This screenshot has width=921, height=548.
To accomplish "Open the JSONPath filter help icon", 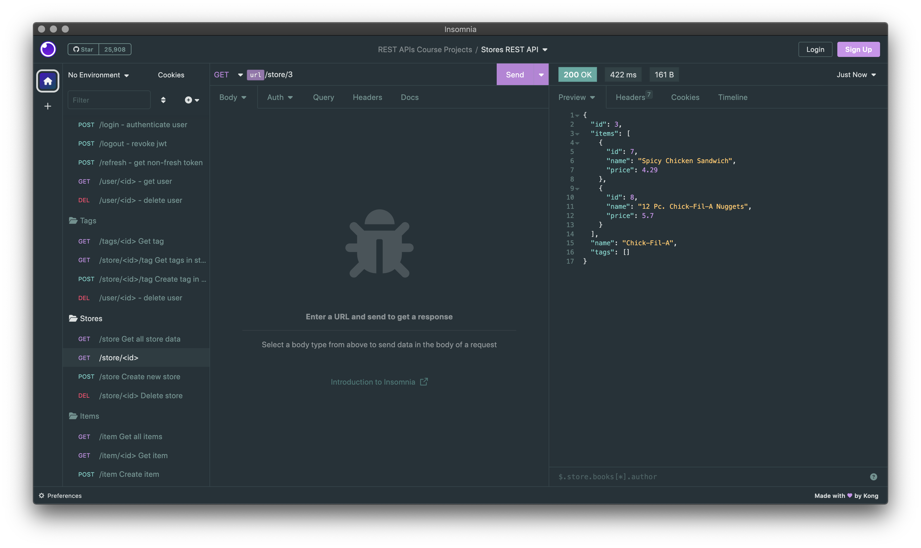I will coord(873,477).
